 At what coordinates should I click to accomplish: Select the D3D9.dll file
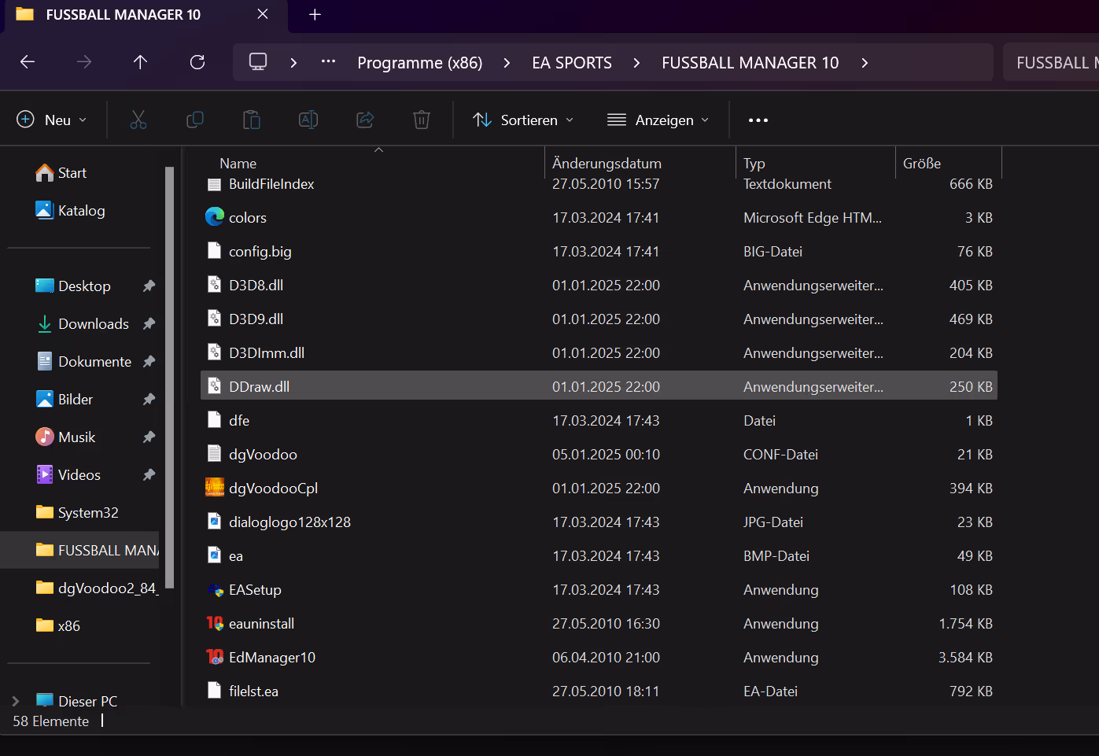coord(599,319)
